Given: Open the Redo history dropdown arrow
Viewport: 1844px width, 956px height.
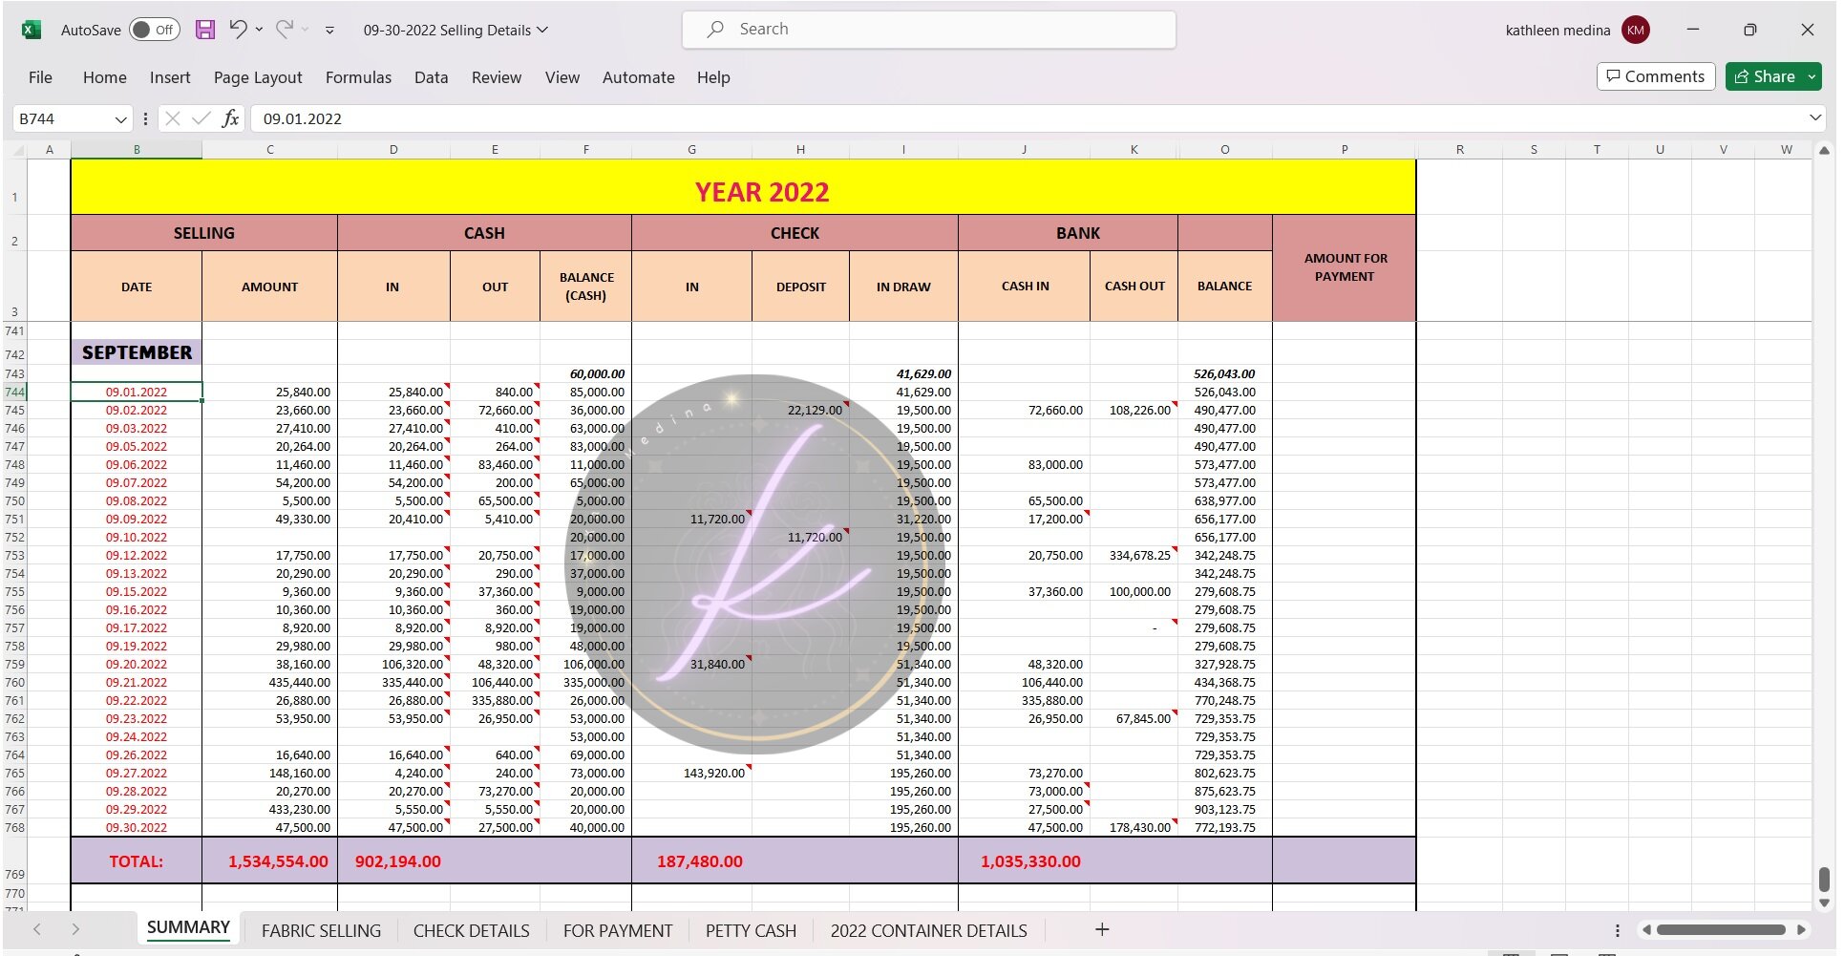Looking at the screenshot, I should pyautogui.click(x=305, y=30).
